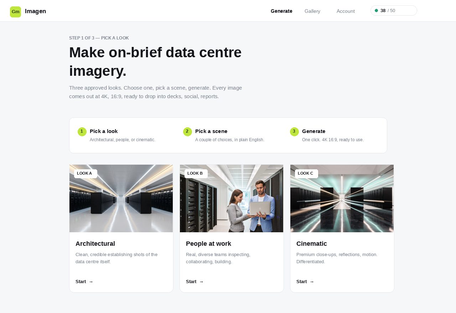Click the 'Make on-brief data centre imagery.' heading

point(155,62)
